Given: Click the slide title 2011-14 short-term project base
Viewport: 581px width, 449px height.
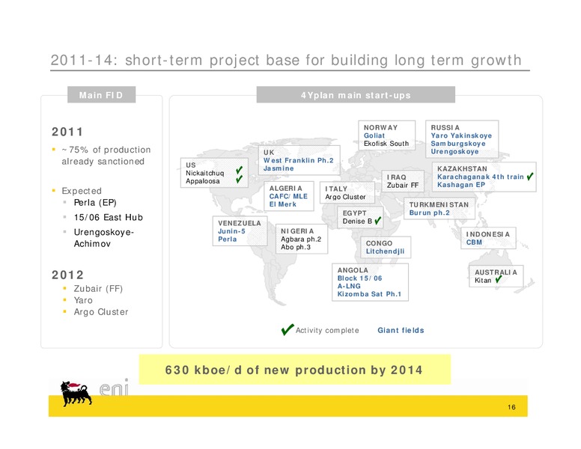Looking at the screenshot, I should 286,60.
